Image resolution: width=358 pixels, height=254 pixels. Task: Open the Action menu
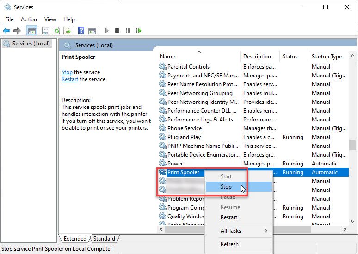tap(29, 19)
